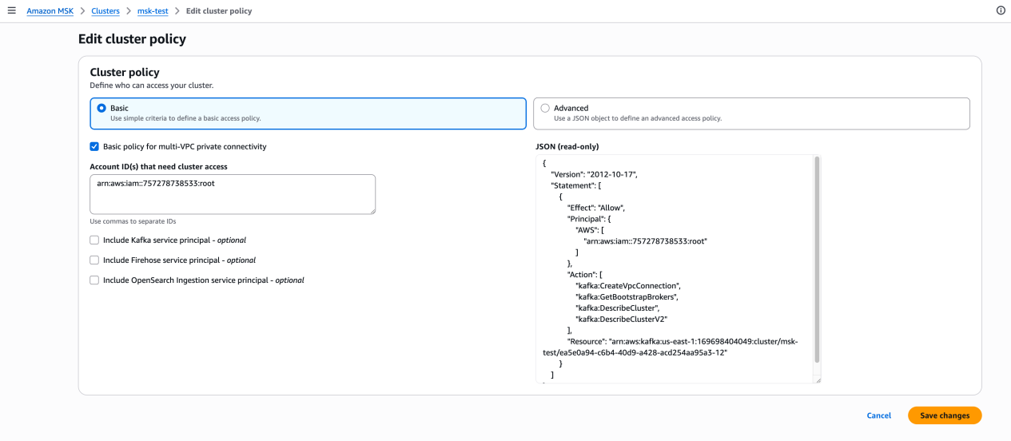Click "Use commas to separate IDs" hint text
This screenshot has width=1011, height=441.
point(133,221)
